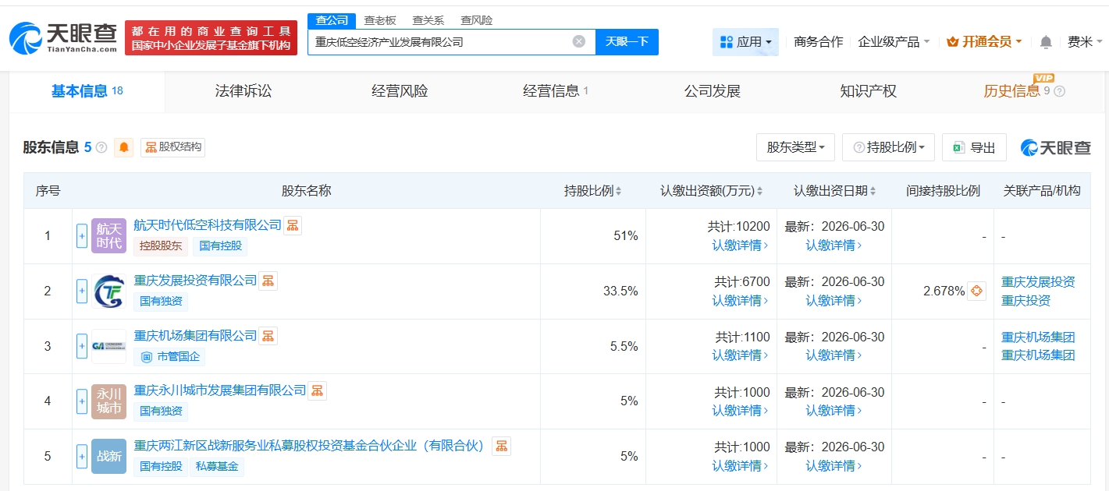Click the notification bell in header
The height and width of the screenshot is (491, 1109).
(x=1046, y=42)
